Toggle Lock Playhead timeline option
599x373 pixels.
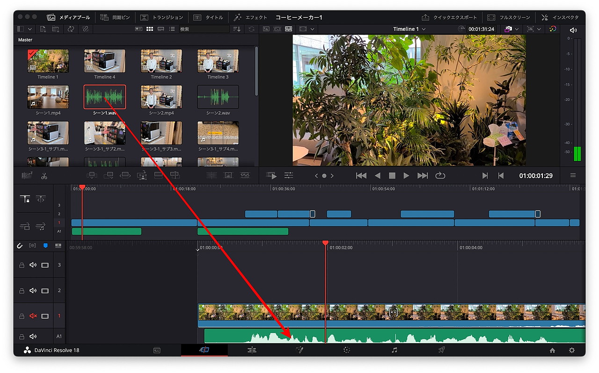click(26, 199)
